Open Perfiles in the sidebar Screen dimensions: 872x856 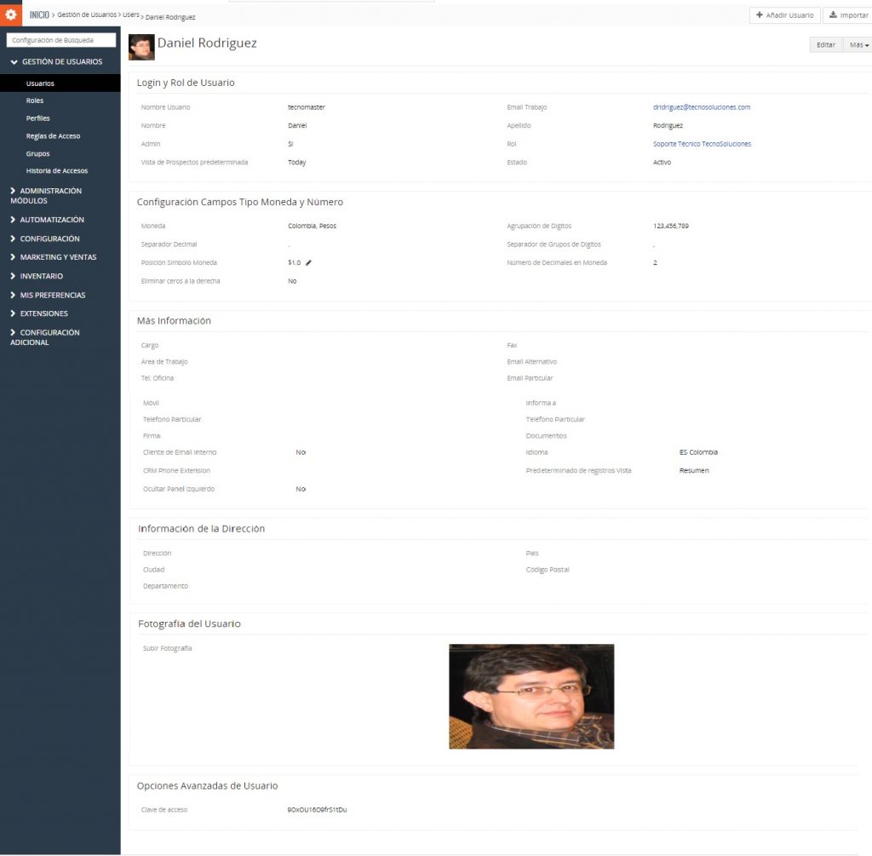(x=38, y=118)
